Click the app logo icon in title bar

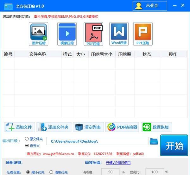[x=8, y=7]
